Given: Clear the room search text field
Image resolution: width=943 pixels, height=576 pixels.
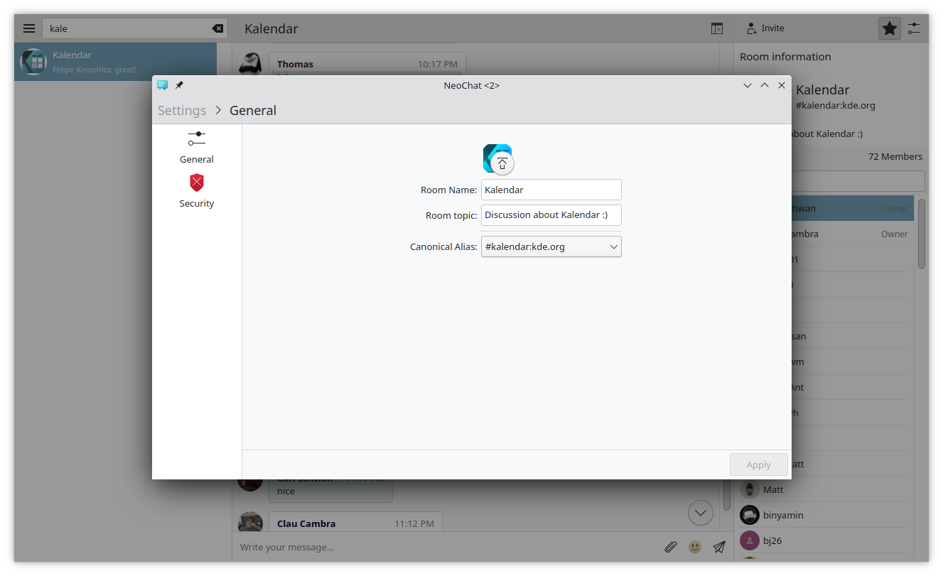Looking at the screenshot, I should [217, 28].
